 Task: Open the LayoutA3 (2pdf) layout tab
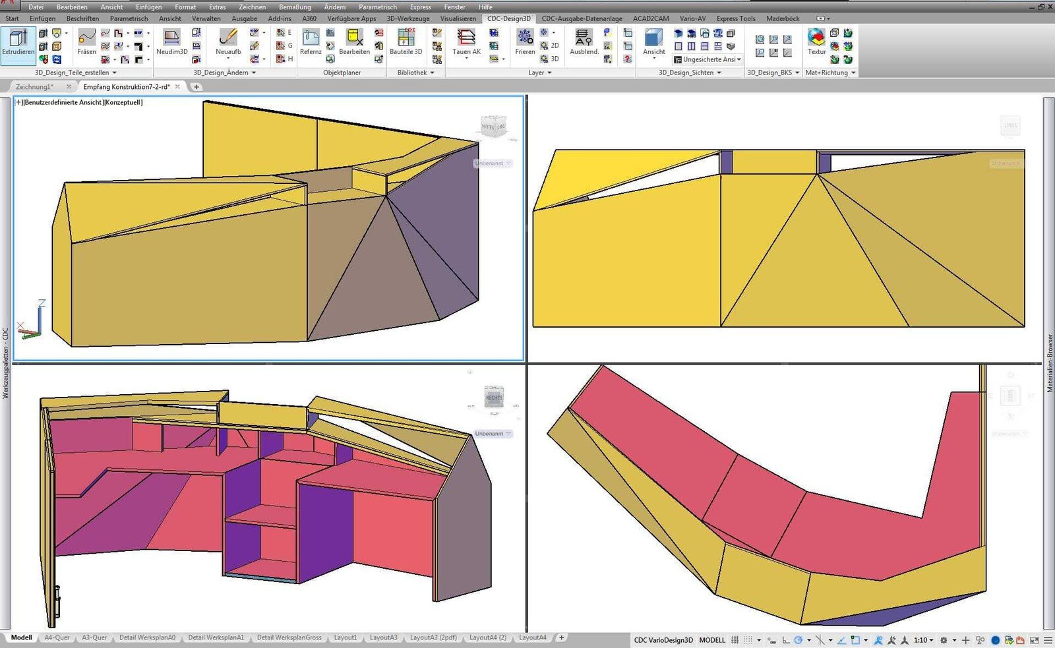(433, 637)
